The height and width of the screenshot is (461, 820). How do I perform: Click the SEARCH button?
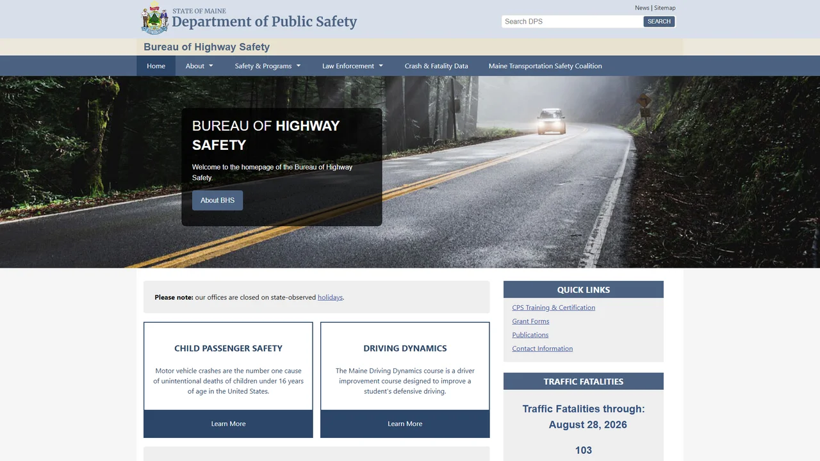click(659, 21)
